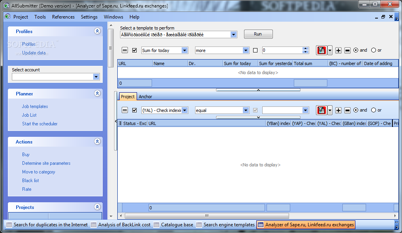This screenshot has width=402, height=233.
Task: Click the Run button
Action: 258,34
